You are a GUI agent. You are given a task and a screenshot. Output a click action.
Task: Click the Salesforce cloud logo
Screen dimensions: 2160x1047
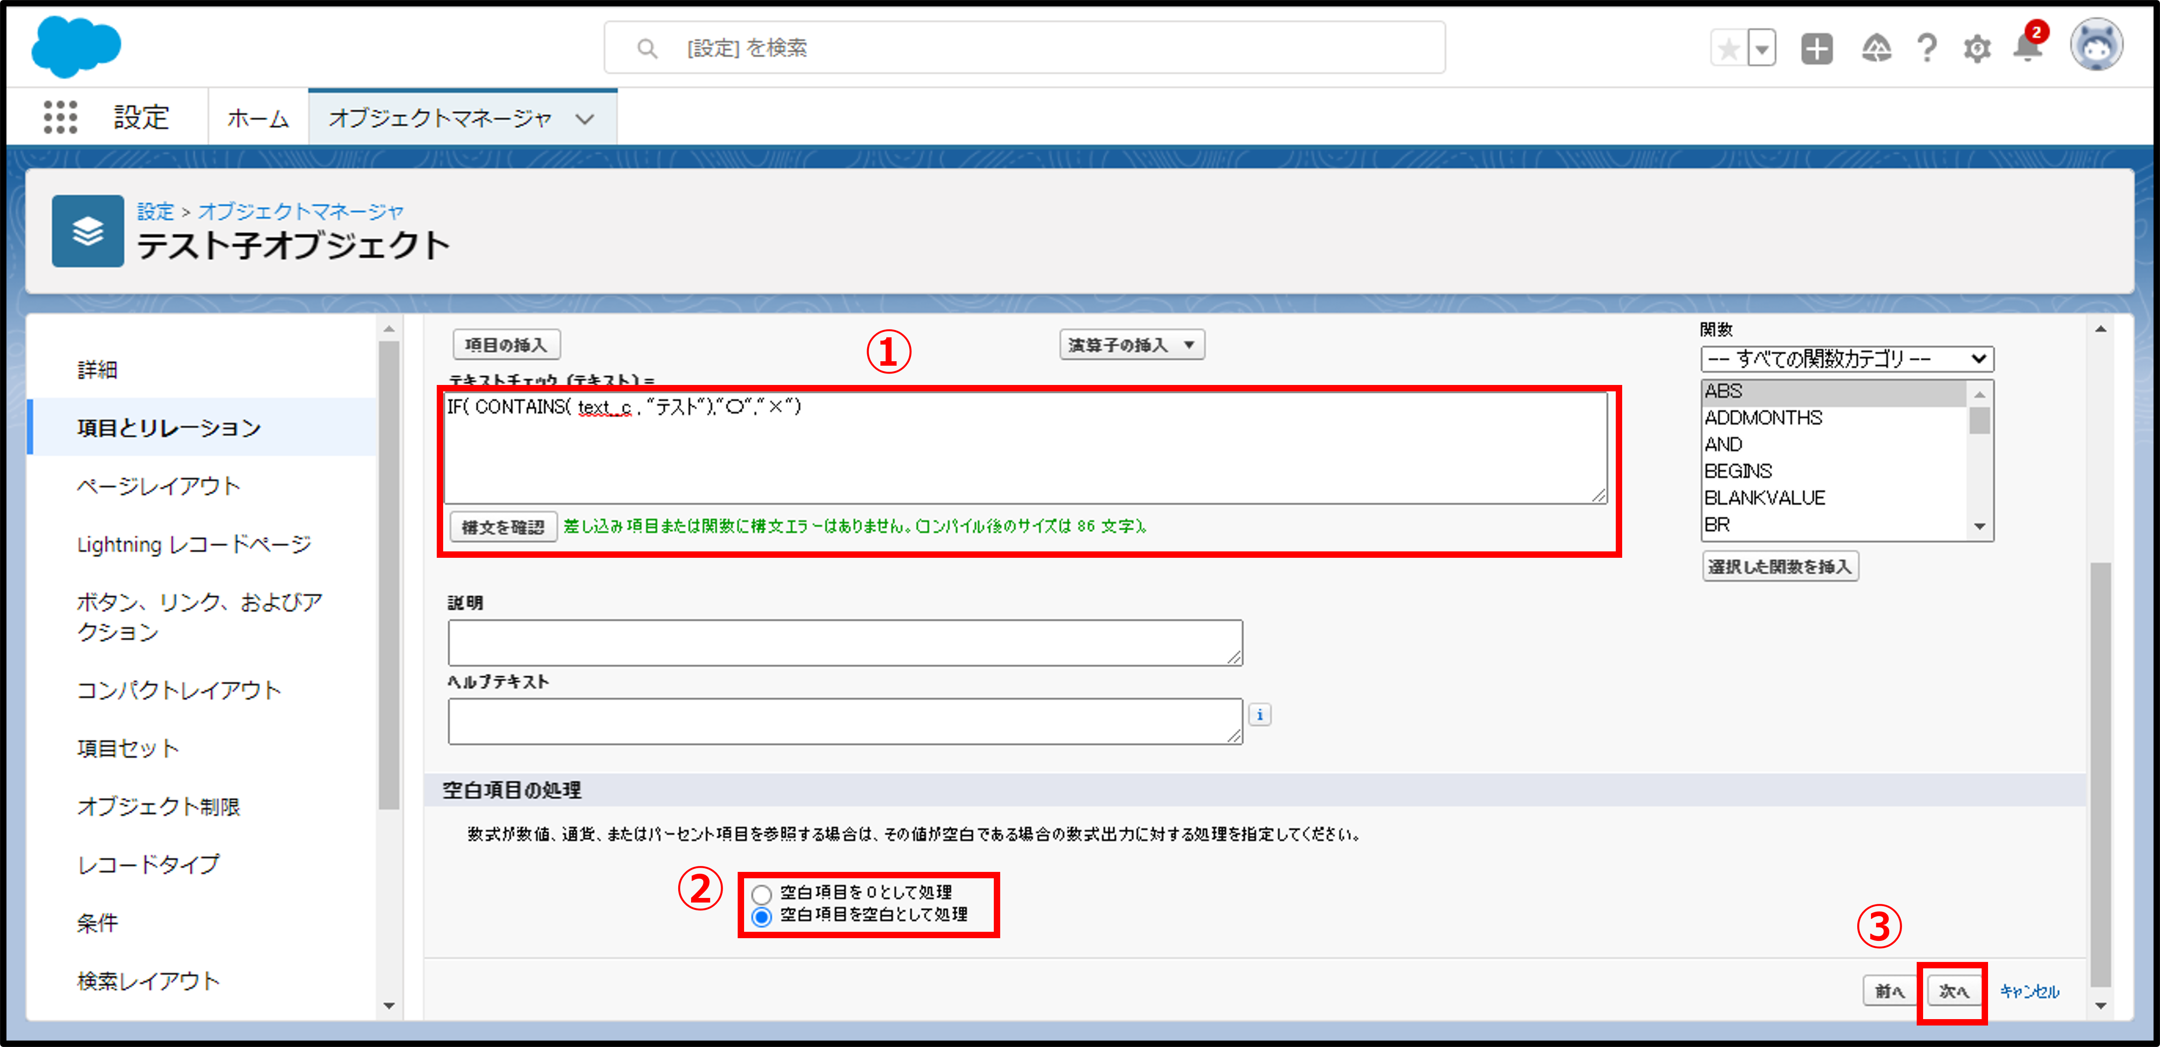click(75, 46)
